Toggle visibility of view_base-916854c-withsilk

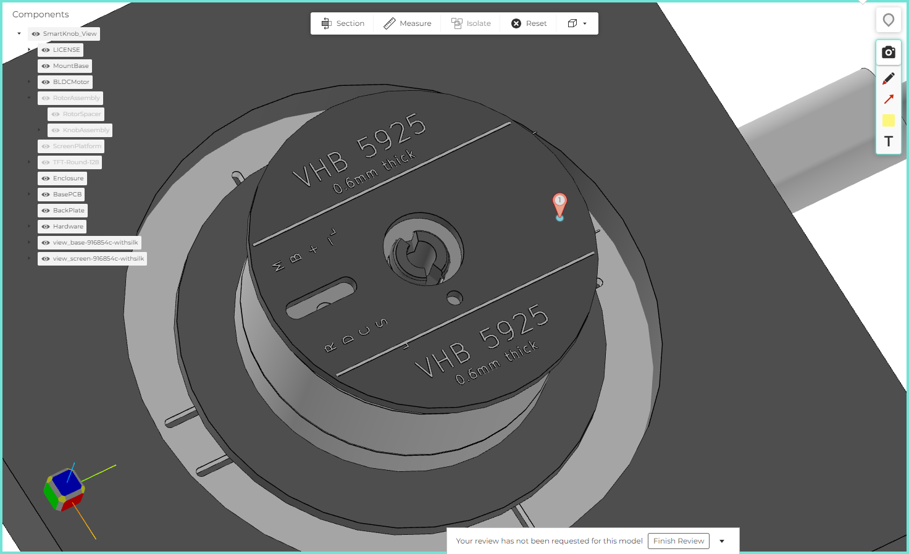(x=46, y=243)
